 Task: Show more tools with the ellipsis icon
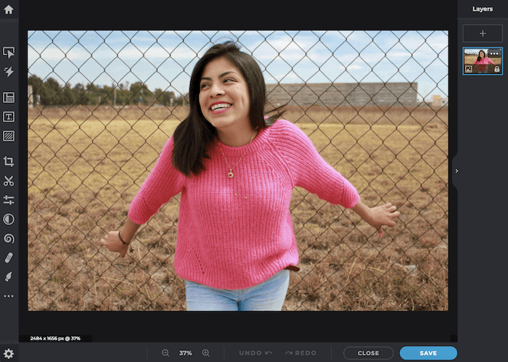point(9,296)
